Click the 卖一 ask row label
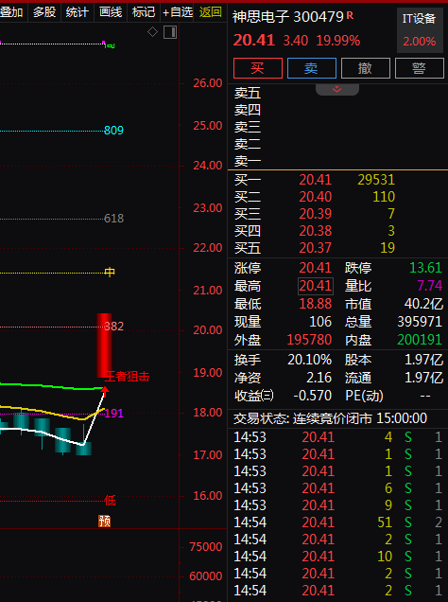This screenshot has width=448, height=602. point(248,161)
